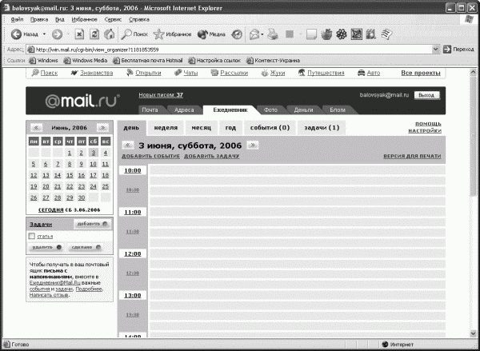Screen dimensions: 480x351
Task: Open Бесплатная почта Hotmail links bar item
Action: coord(147,60)
